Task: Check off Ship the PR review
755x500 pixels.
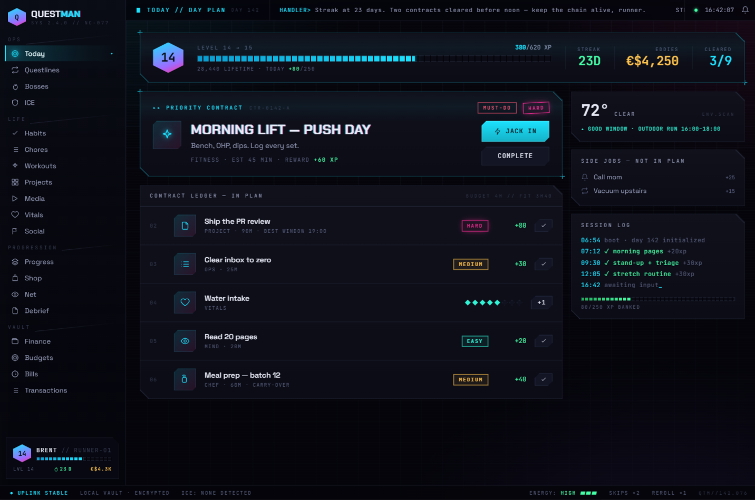Action: (x=544, y=226)
